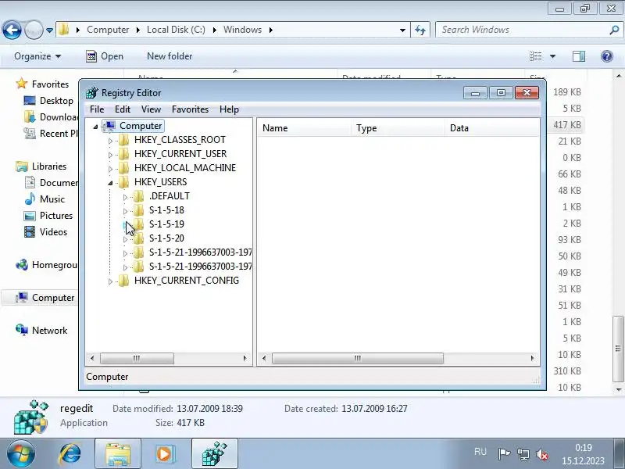Click the Action Center flag tray icon
The width and height of the screenshot is (625, 469).
(x=504, y=454)
